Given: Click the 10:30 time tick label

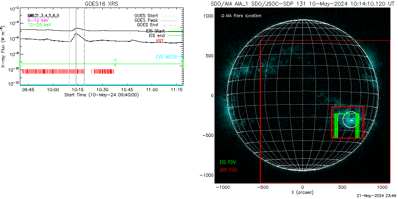Looking at the screenshot, I should [103, 90].
